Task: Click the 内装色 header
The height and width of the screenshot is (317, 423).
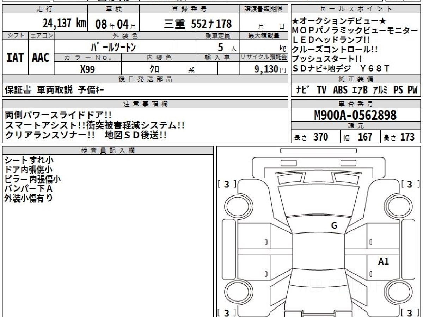Action: (159, 57)
